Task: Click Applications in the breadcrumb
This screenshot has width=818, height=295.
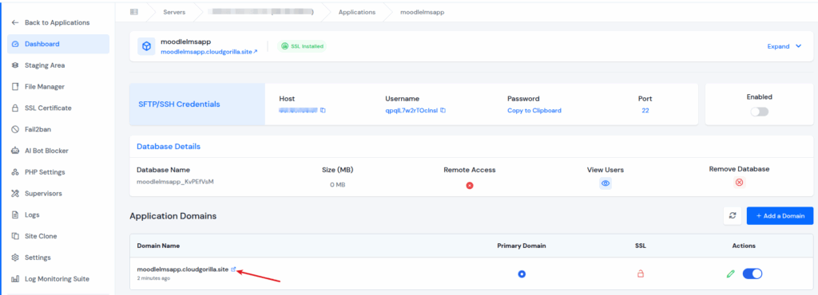Action: click(357, 12)
